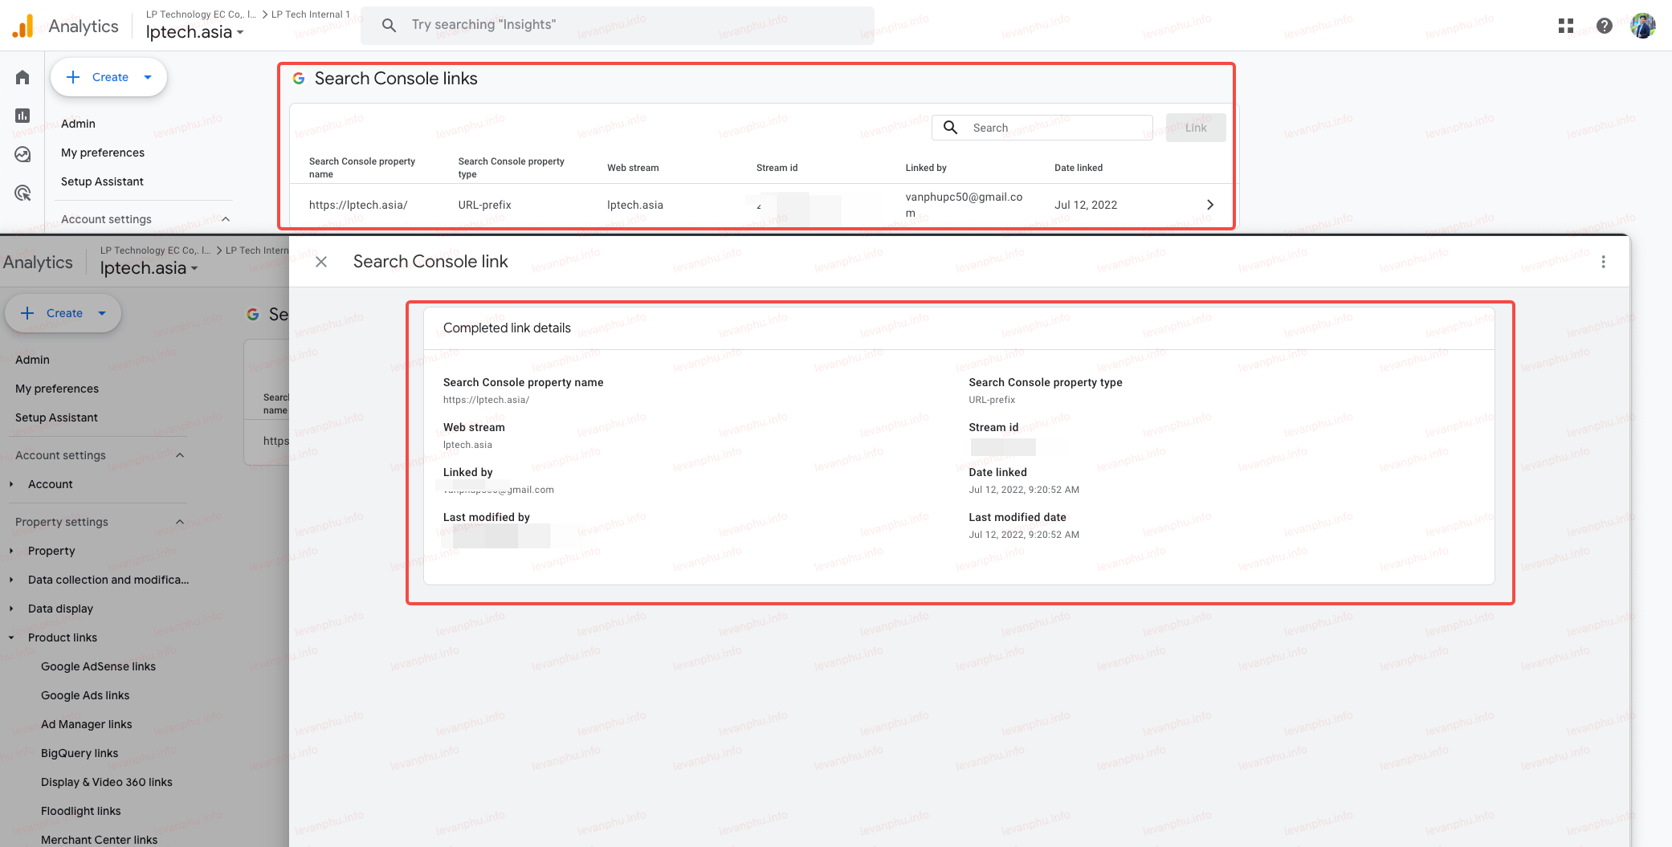
Task: Open Google Ads links
Action: point(85,695)
